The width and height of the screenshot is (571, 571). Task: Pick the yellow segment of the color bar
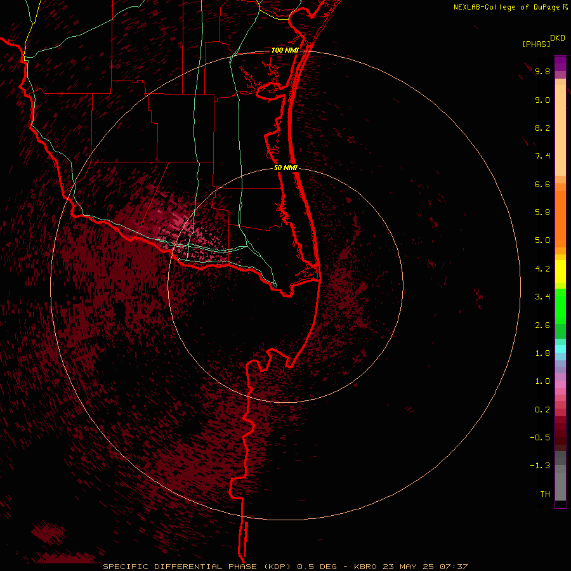560,272
